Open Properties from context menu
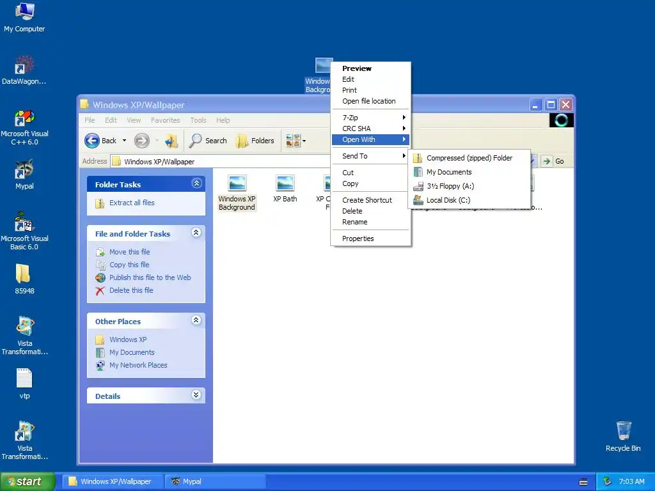Image resolution: width=655 pixels, height=491 pixels. (x=370, y=239)
